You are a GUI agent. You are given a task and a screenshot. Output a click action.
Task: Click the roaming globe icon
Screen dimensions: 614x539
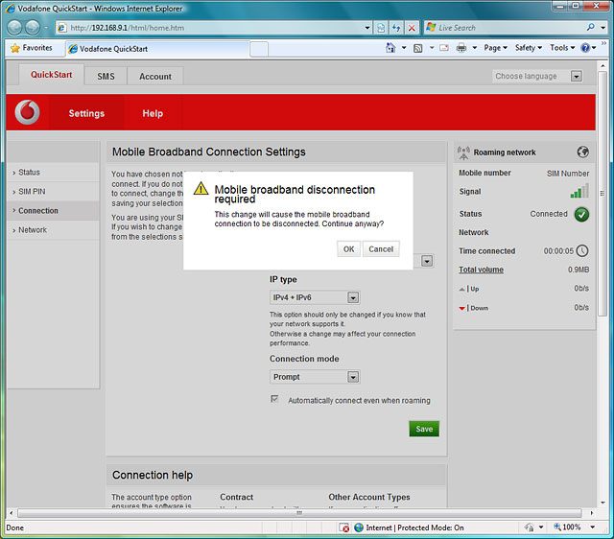(582, 152)
